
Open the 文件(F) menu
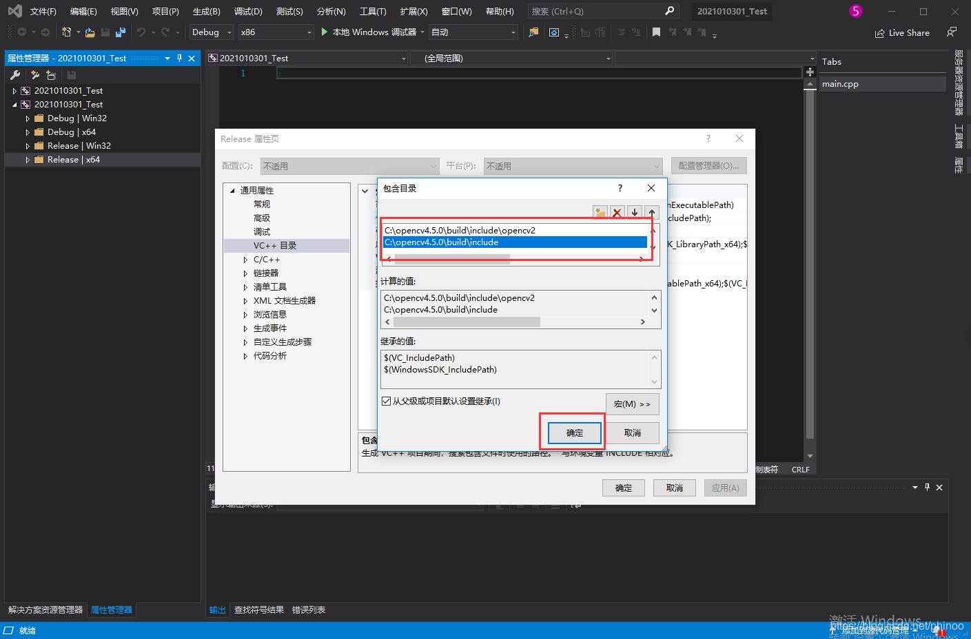[43, 11]
